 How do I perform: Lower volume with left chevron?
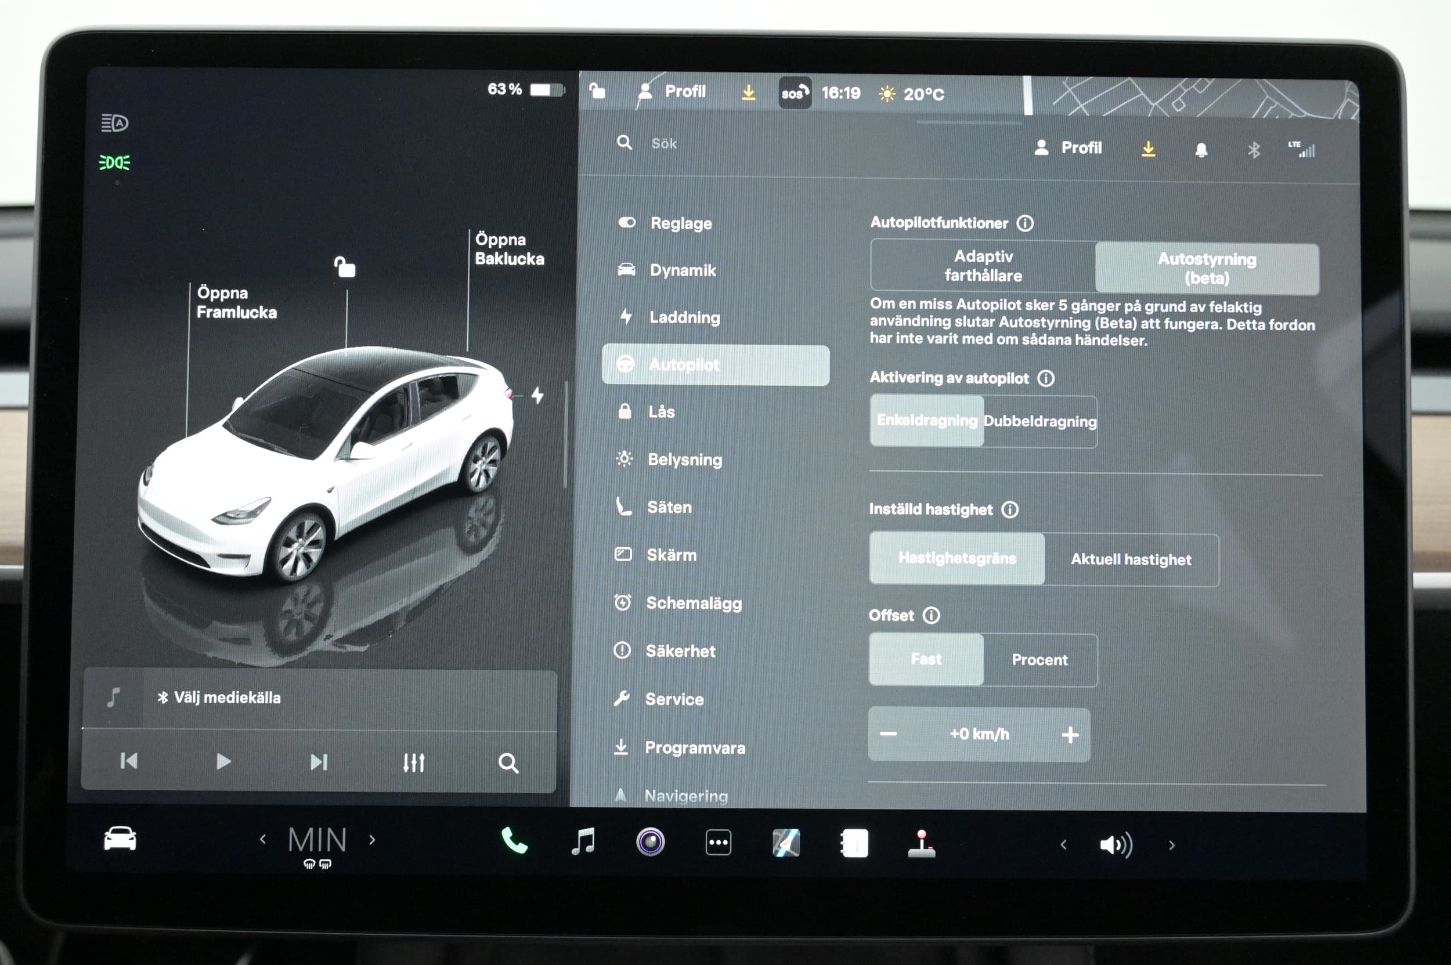click(x=1063, y=845)
